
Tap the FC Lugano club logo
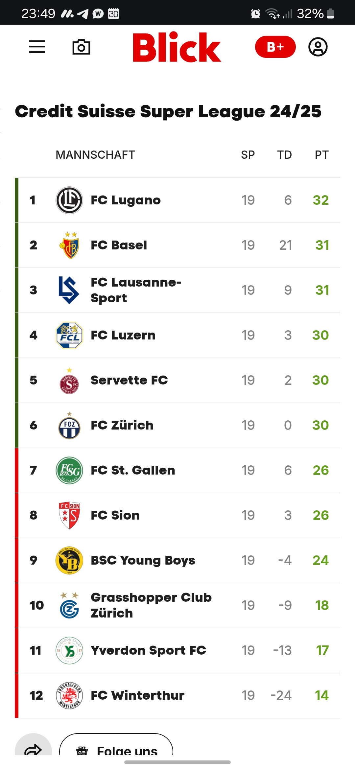[x=69, y=200]
